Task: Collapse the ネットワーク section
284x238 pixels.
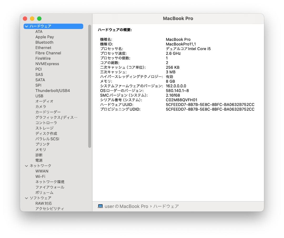Action: (26, 166)
